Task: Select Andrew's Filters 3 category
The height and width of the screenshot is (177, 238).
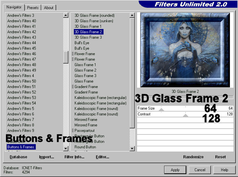Action: point(21,15)
